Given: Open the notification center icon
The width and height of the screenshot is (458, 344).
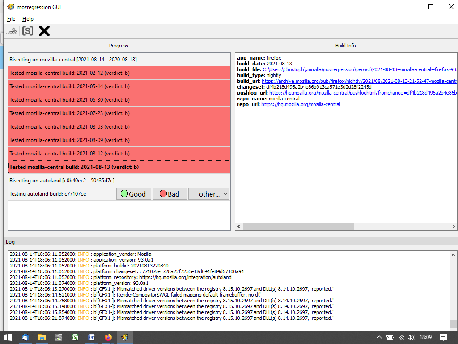Looking at the screenshot, I should tap(443, 337).
